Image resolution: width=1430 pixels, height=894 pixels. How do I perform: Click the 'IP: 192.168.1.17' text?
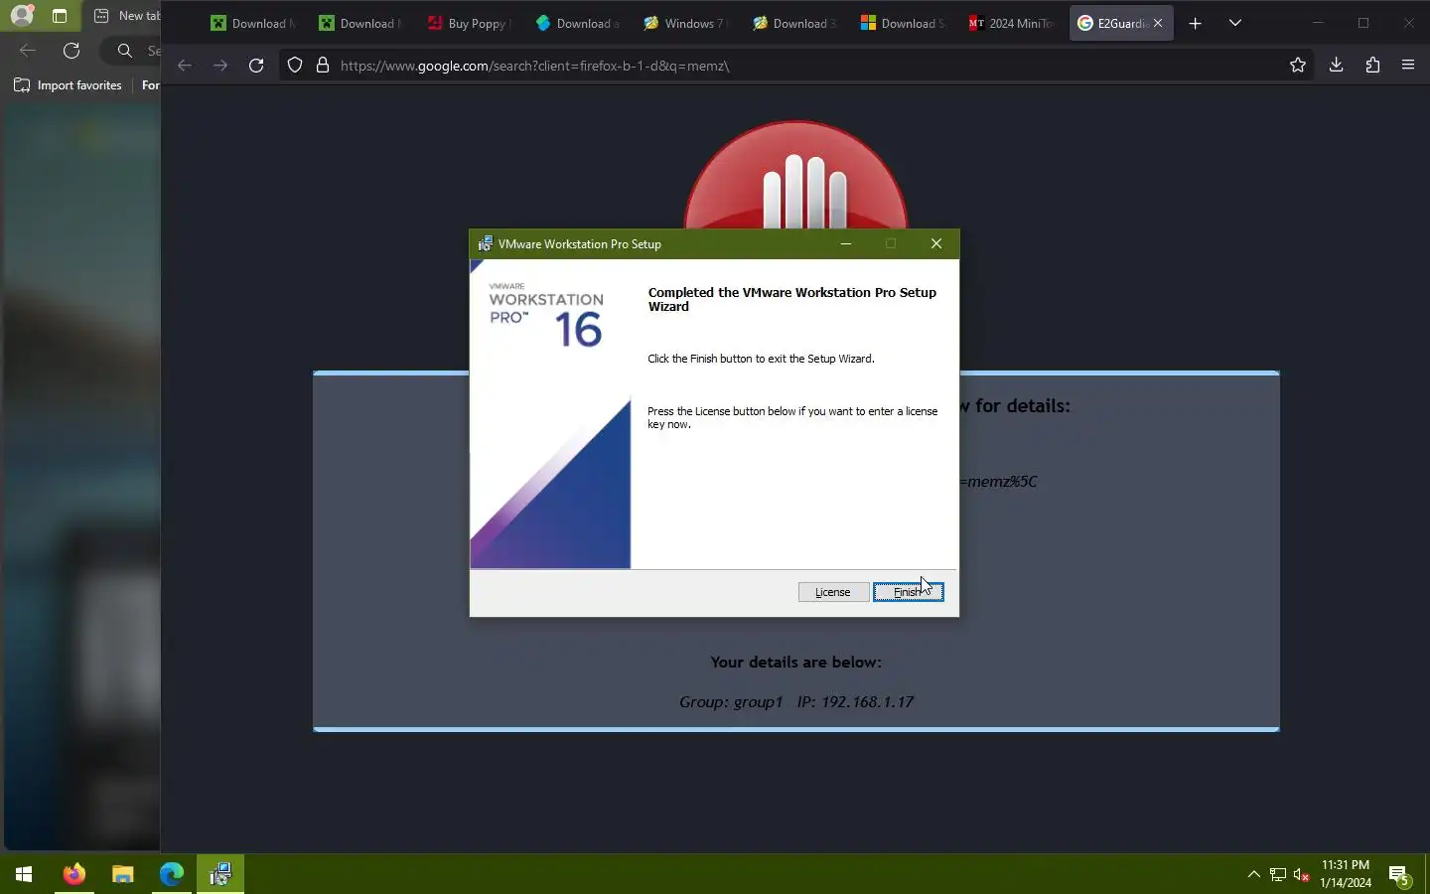tap(855, 701)
